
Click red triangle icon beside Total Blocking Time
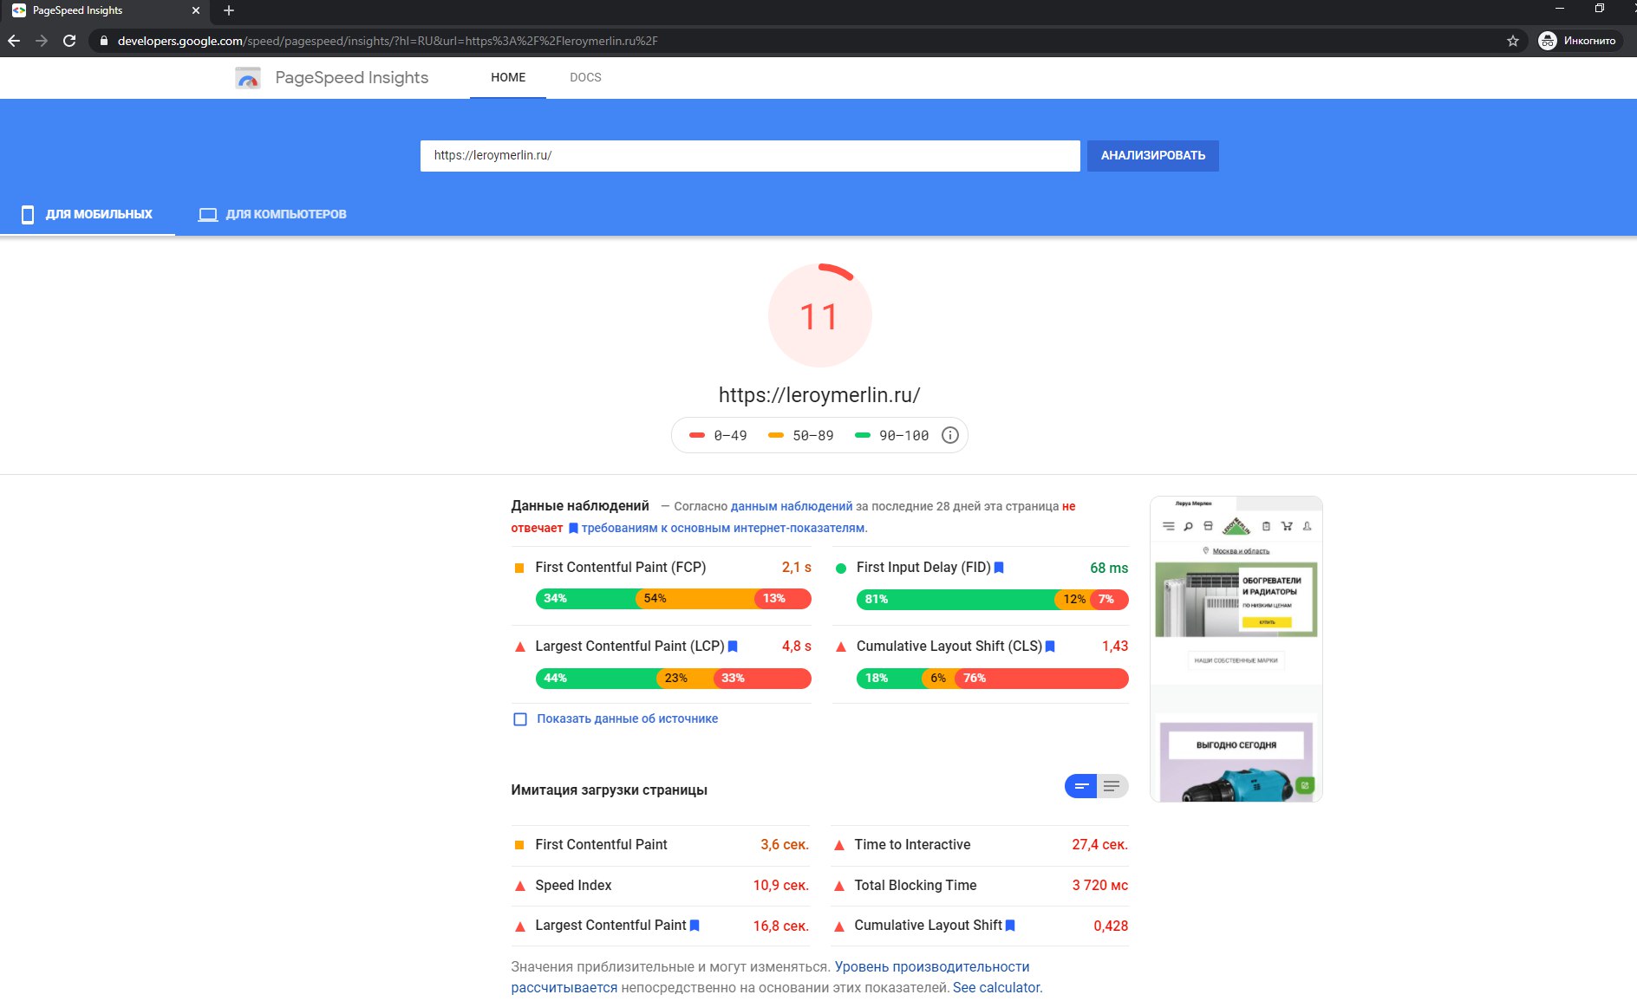point(839,886)
